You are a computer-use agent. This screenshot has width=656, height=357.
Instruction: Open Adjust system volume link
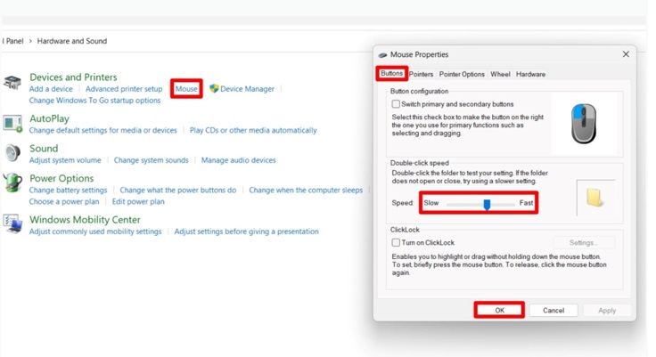(x=65, y=160)
